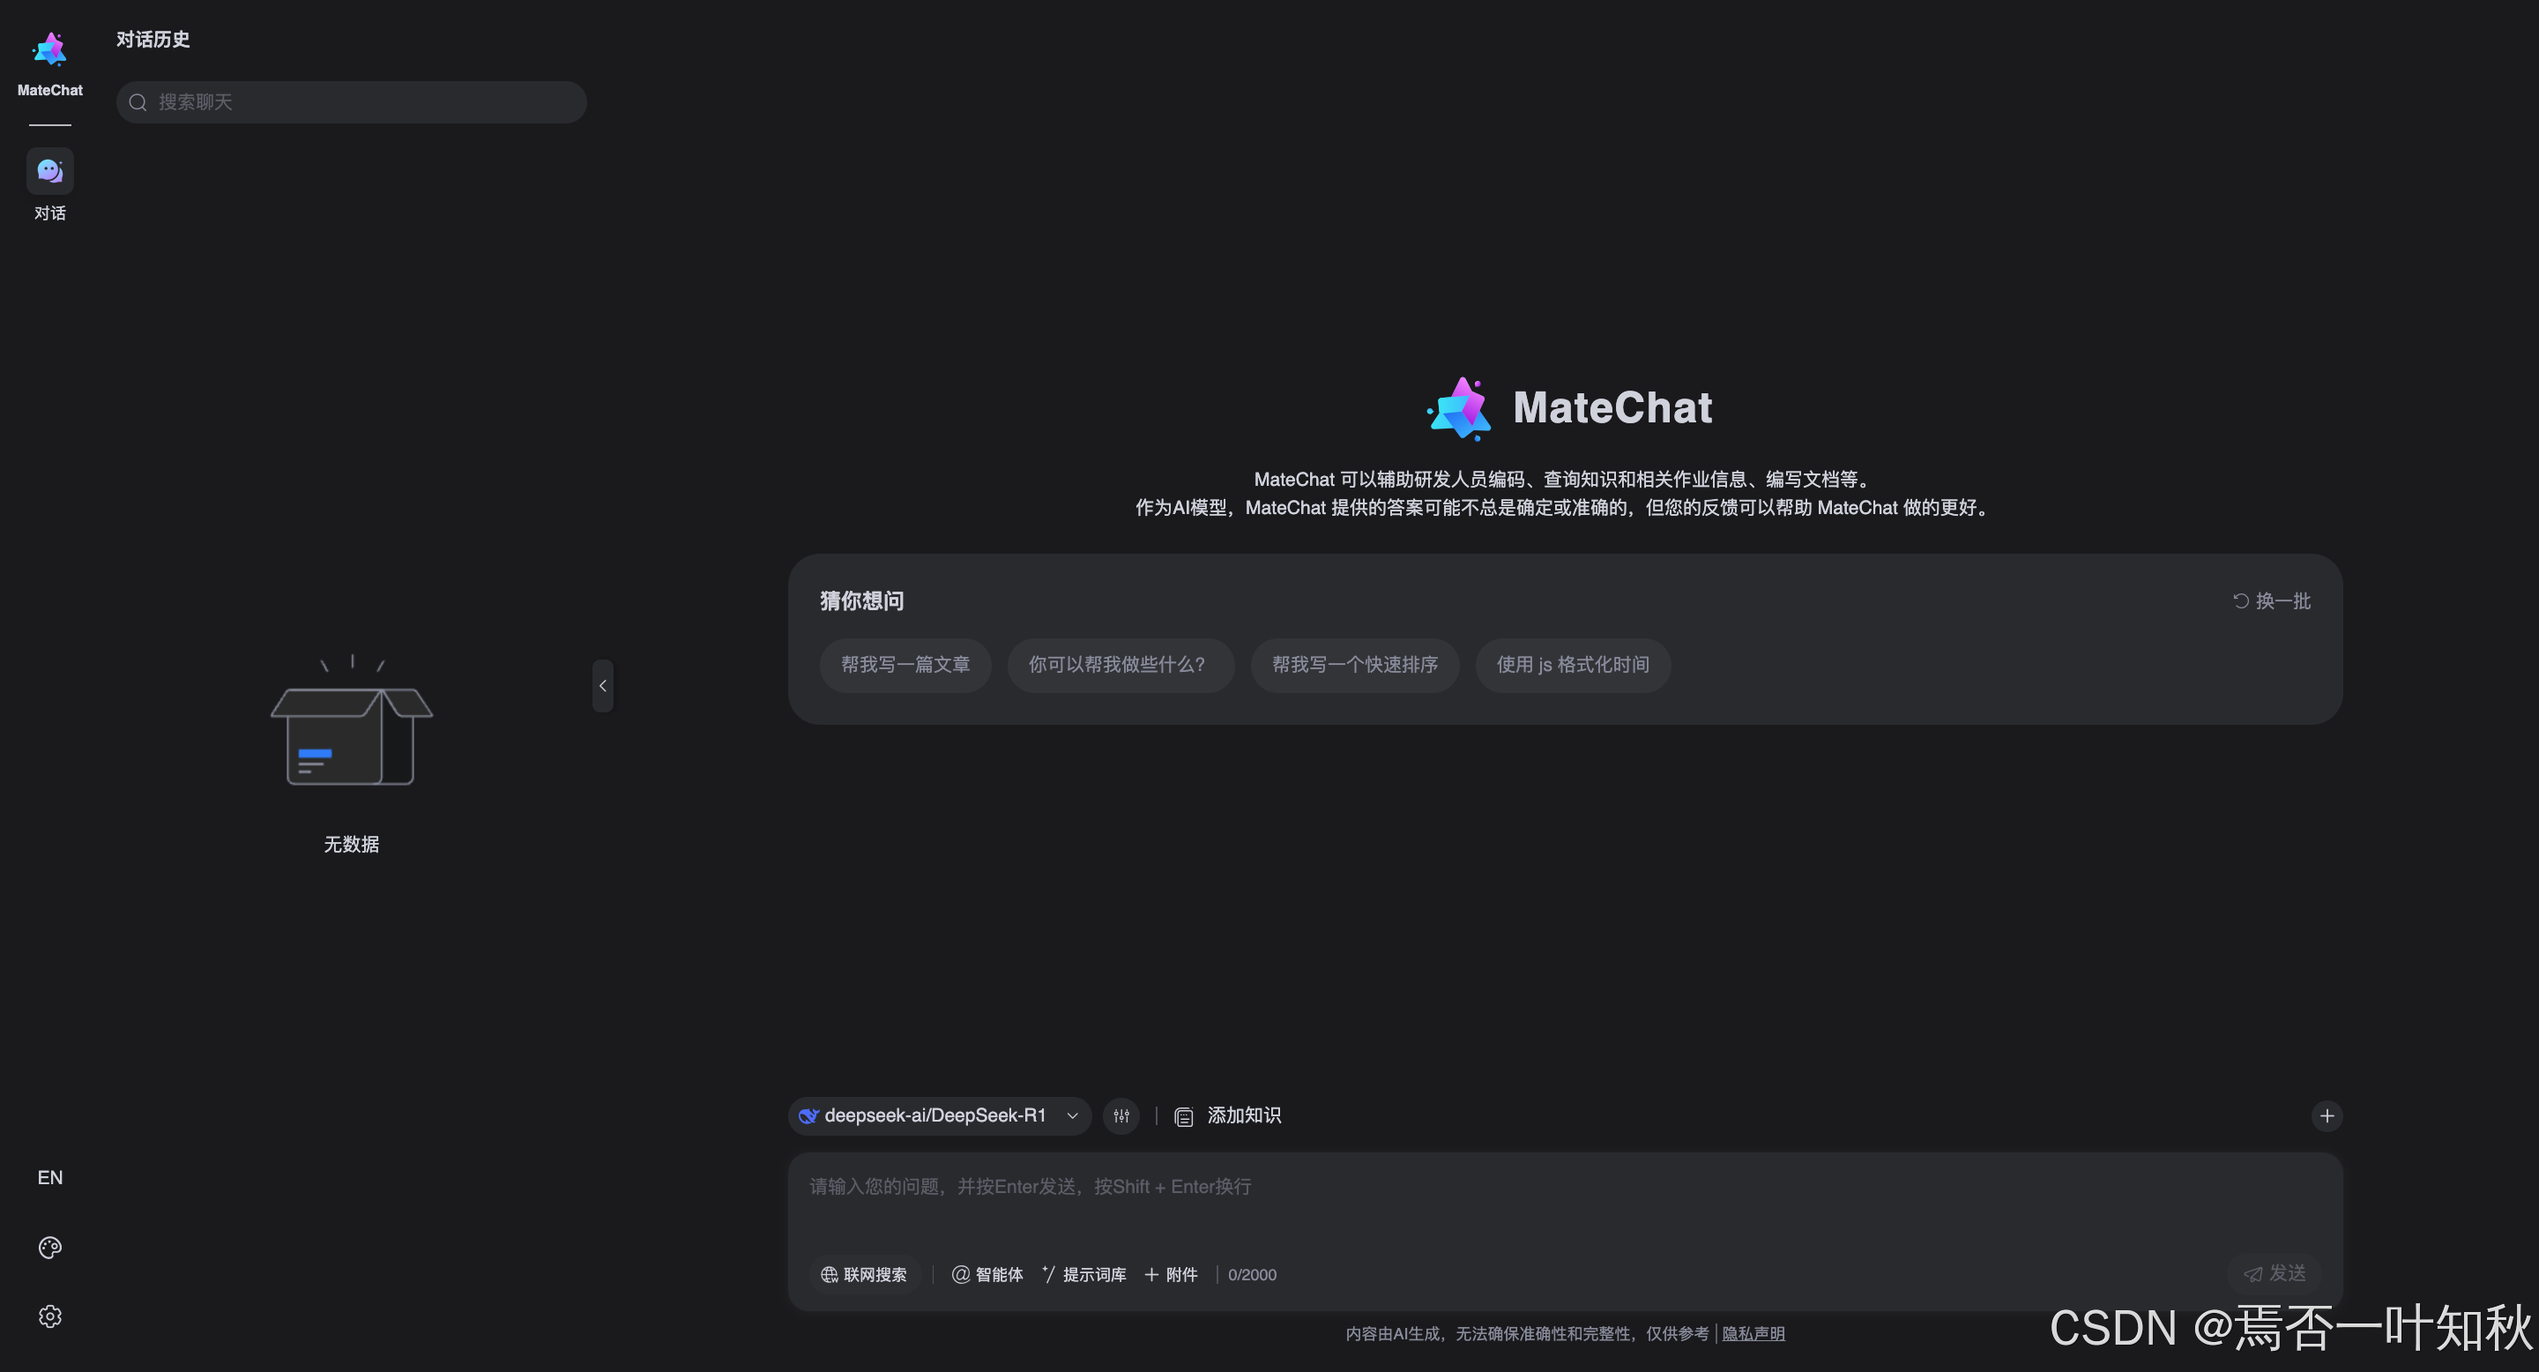Click the new conversation plus icon

(2327, 1115)
